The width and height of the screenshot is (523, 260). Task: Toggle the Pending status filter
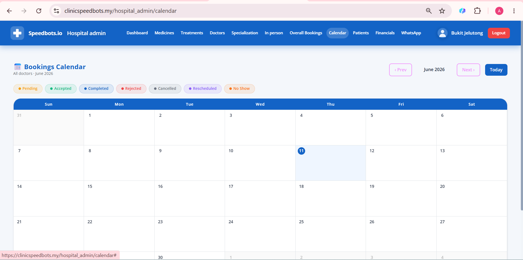pos(28,88)
